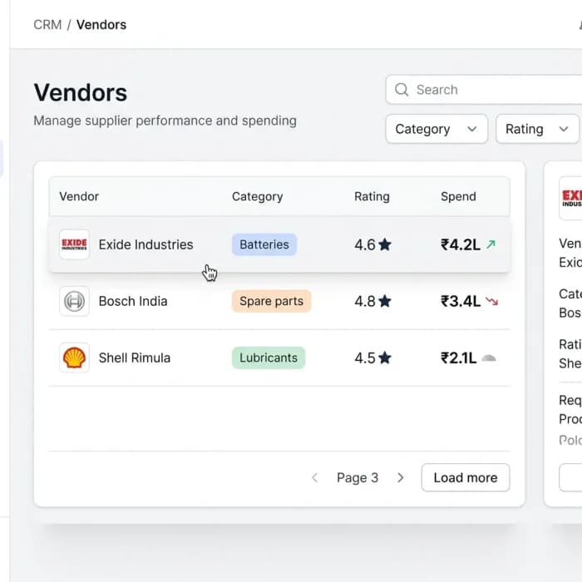
Task: Click the Load more button
Action: [x=466, y=477]
